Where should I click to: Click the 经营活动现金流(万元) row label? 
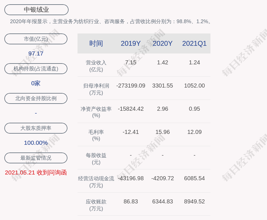click(96, 182)
